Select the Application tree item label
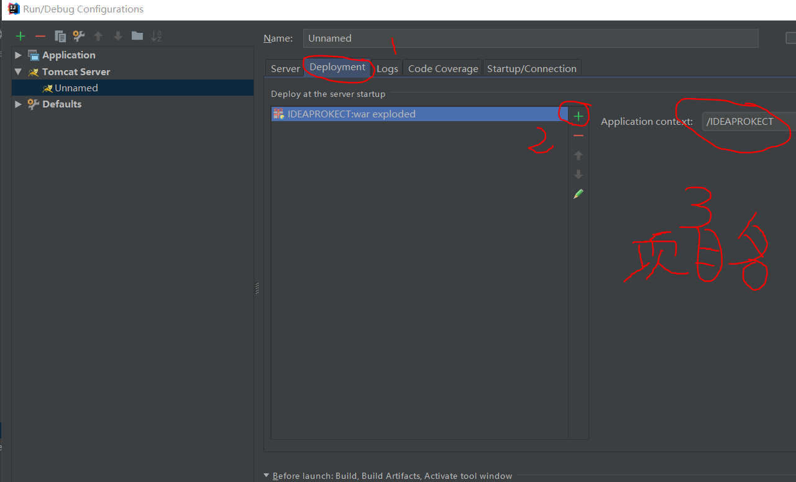The image size is (796, 482). (x=69, y=55)
